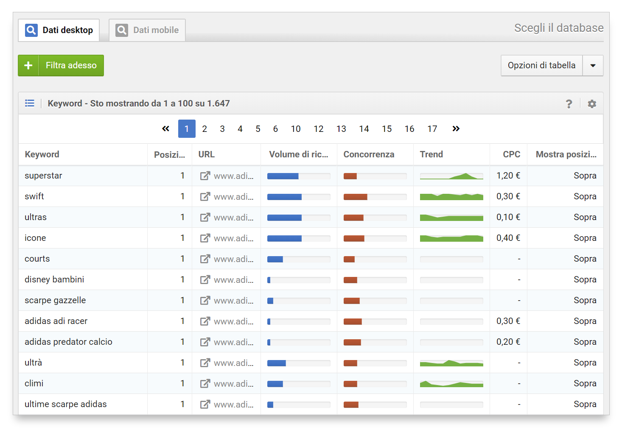Switch to Dati mobile tab
This screenshot has width=622, height=430.
click(147, 30)
